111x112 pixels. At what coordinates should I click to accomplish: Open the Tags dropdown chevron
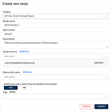point(106,97)
